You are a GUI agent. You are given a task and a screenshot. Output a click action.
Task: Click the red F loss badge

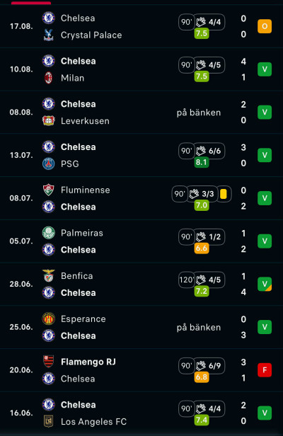[x=265, y=370]
